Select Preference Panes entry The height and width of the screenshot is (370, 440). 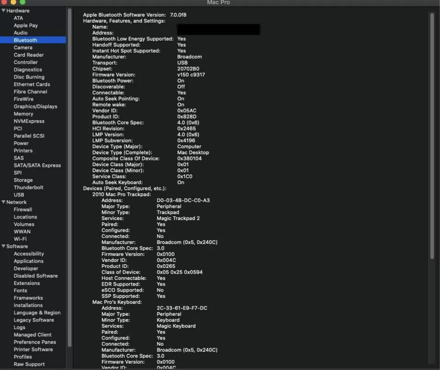coord(35,342)
